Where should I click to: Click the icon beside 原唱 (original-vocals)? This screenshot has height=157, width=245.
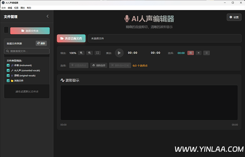(12, 76)
